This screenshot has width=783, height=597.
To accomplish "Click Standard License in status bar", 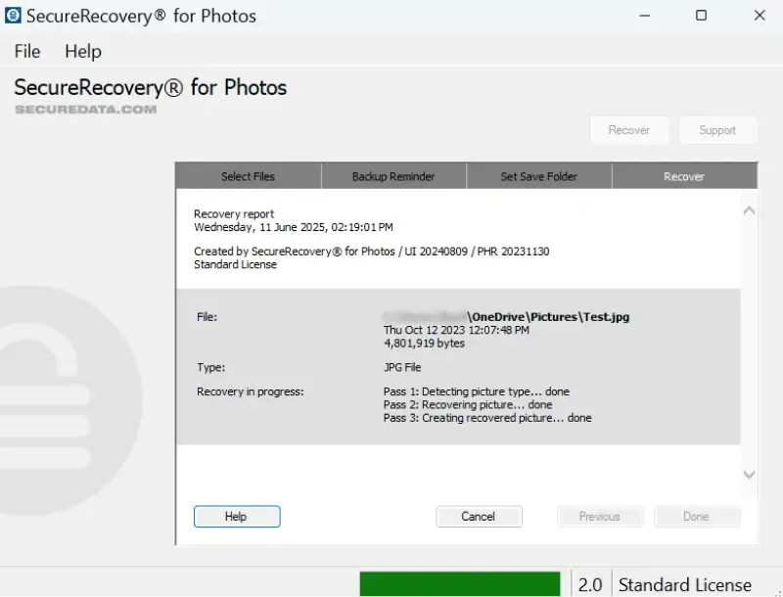I will tap(684, 584).
